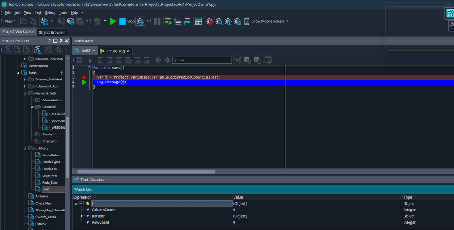Screen dimensions: 454x230
Task: Select the HandleXML script unit
Action: click(x=50, y=169)
